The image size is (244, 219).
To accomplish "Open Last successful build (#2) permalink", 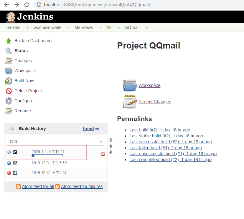I will pyautogui.click(x=170, y=142).
